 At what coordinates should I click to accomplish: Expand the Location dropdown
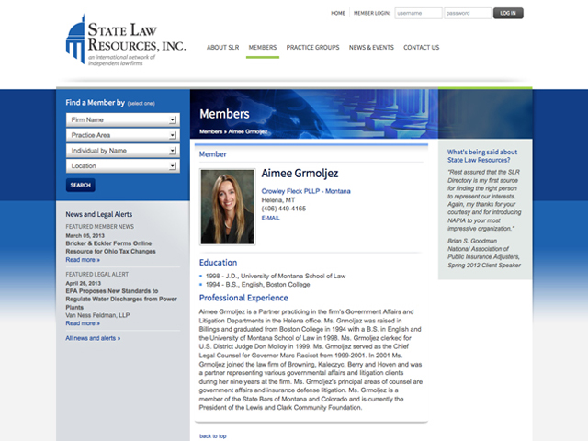(123, 165)
